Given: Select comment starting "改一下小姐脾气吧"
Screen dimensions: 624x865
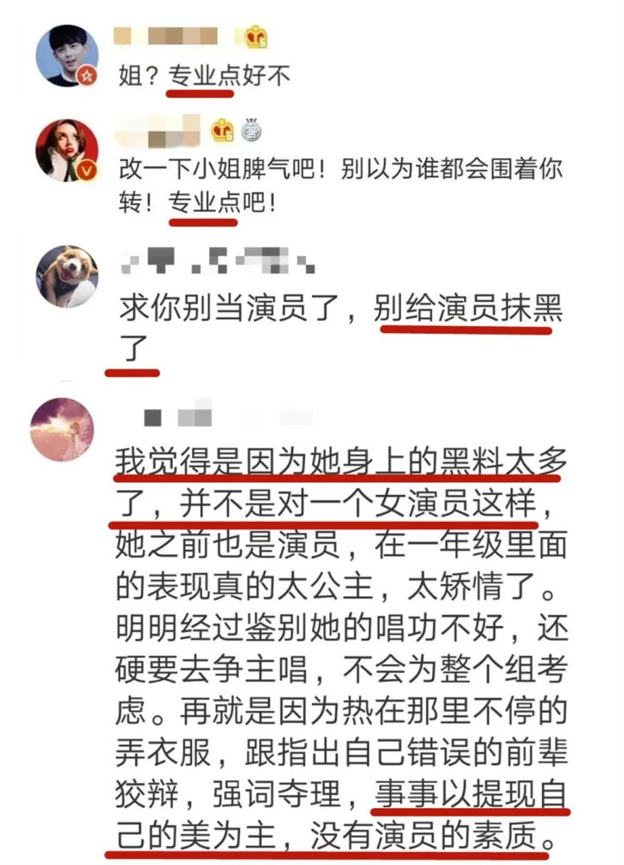Looking at the screenshot, I should click(341, 186).
